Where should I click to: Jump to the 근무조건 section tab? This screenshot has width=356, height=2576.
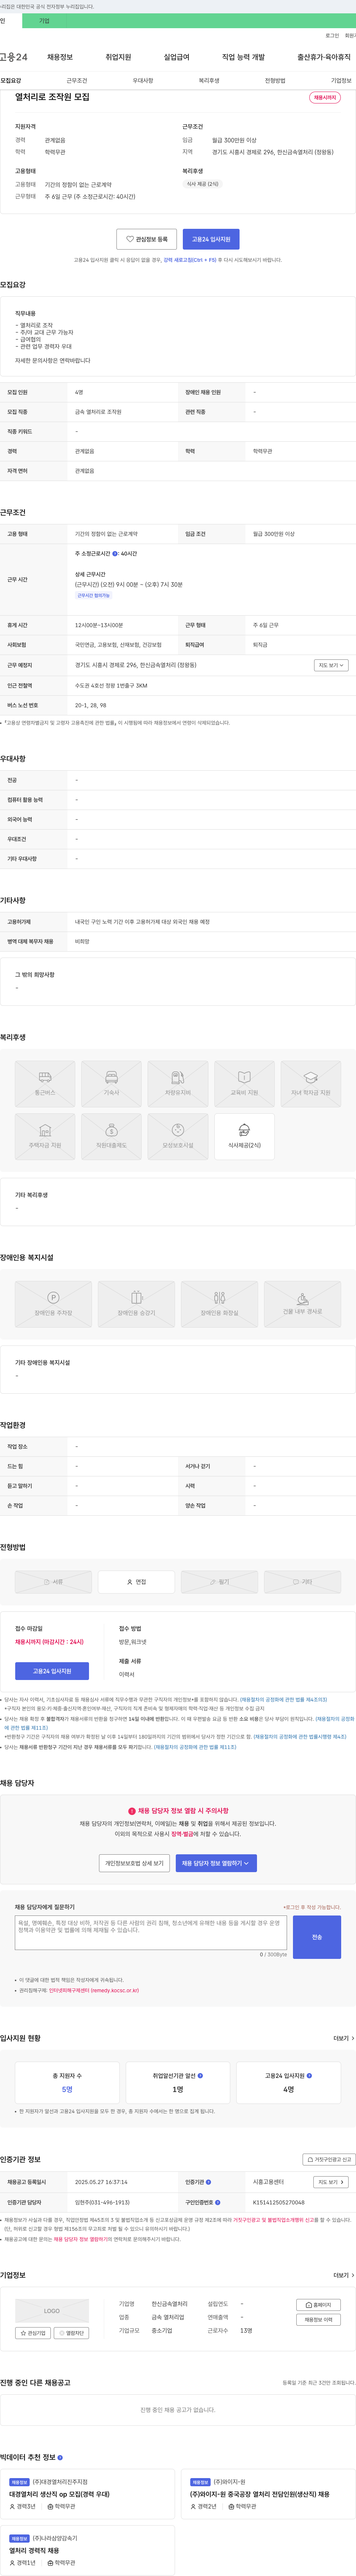click(x=77, y=80)
